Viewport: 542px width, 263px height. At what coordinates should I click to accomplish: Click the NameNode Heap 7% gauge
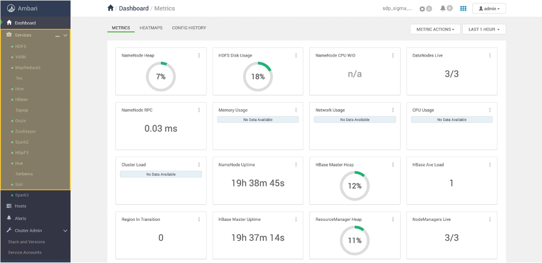pyautogui.click(x=161, y=77)
